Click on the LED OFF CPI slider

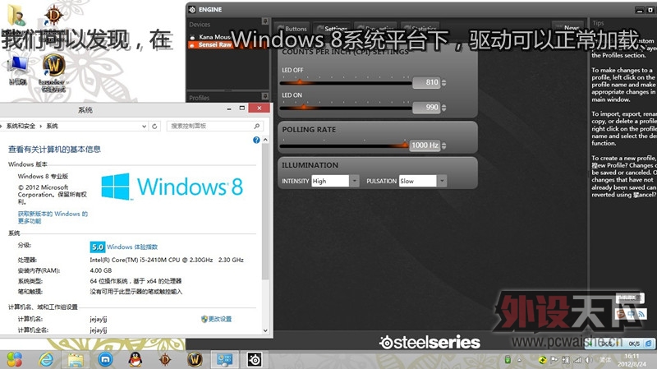[346, 83]
